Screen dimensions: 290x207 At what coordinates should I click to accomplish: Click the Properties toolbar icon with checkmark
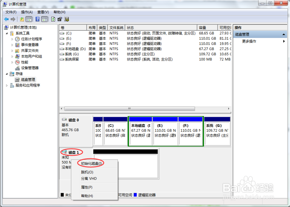coord(60,19)
